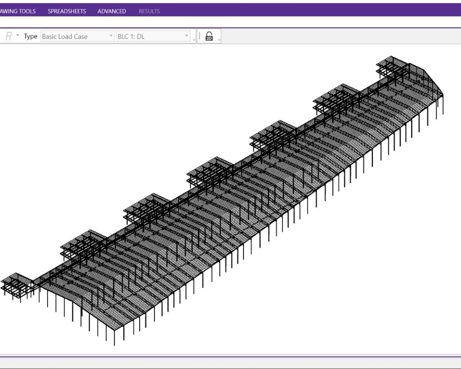This screenshot has height=369, width=461.
Task: Expand the small arrow beside the loads icon
Action: coord(18,36)
